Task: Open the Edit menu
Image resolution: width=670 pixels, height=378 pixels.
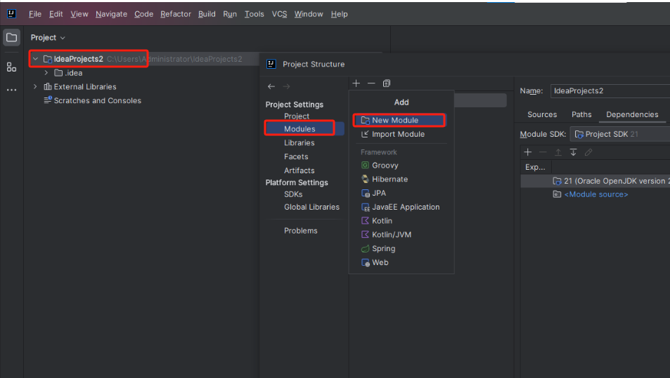Action: coord(56,14)
